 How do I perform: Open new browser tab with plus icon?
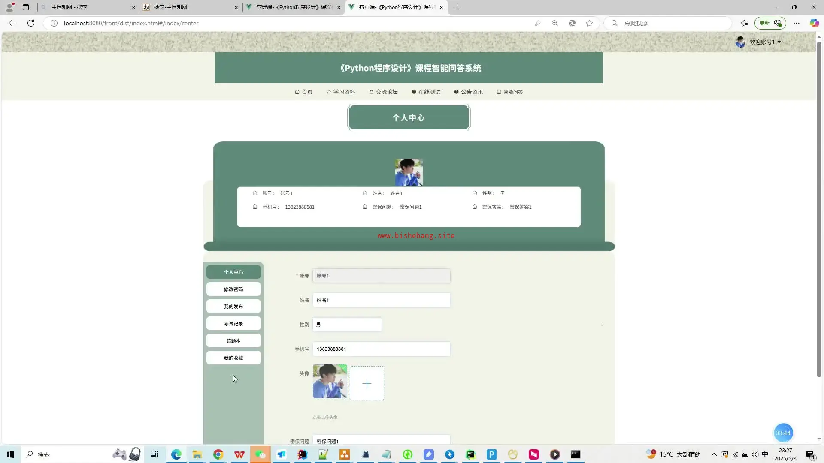[457, 7]
